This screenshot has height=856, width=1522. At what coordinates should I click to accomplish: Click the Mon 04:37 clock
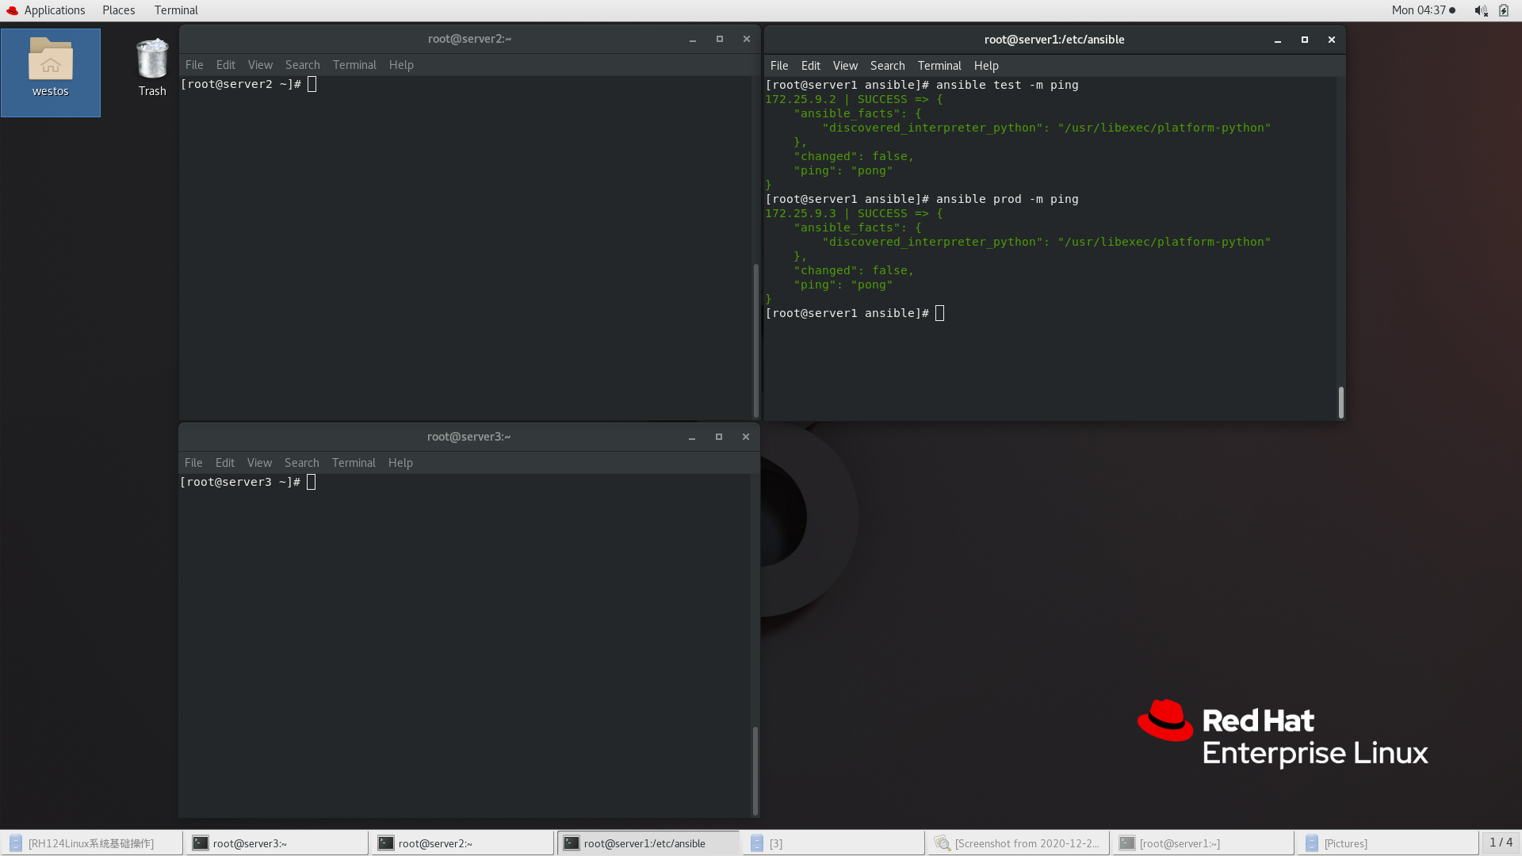(x=1418, y=10)
